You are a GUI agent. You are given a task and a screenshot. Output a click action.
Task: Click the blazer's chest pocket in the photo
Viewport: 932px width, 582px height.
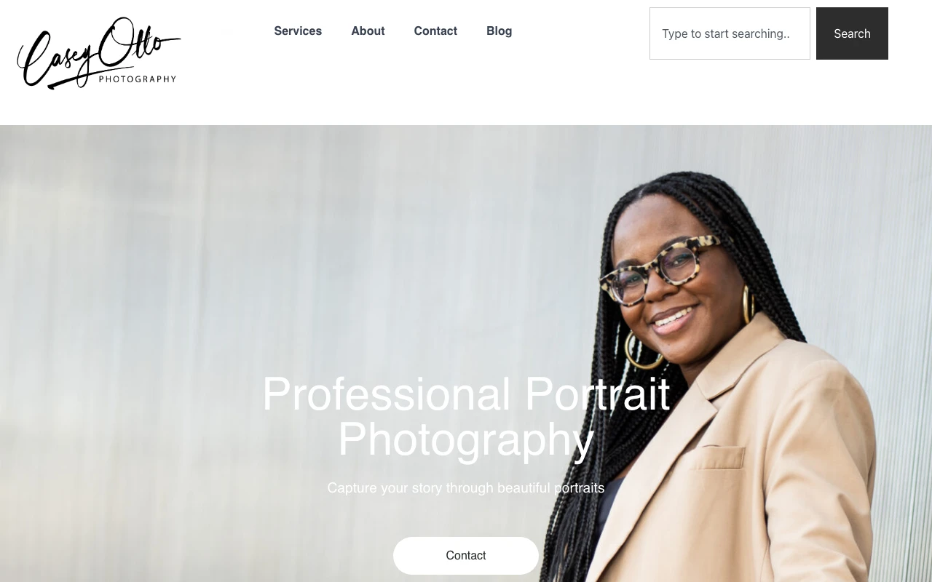[x=717, y=456]
